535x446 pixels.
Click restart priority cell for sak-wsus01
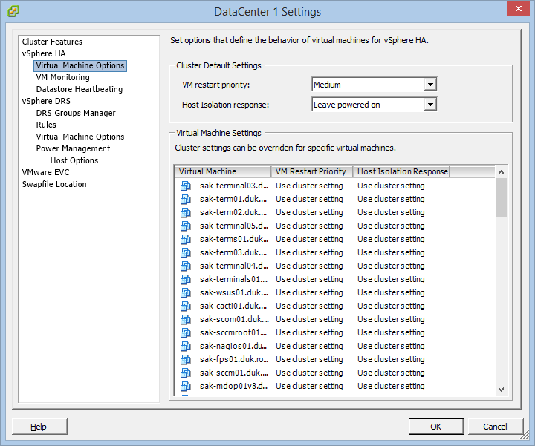pyautogui.click(x=309, y=292)
